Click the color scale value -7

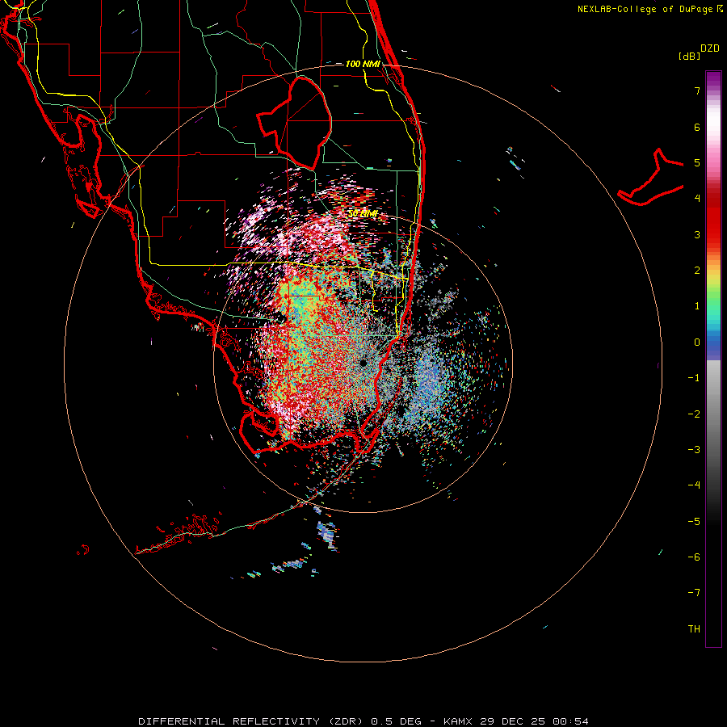pos(694,593)
